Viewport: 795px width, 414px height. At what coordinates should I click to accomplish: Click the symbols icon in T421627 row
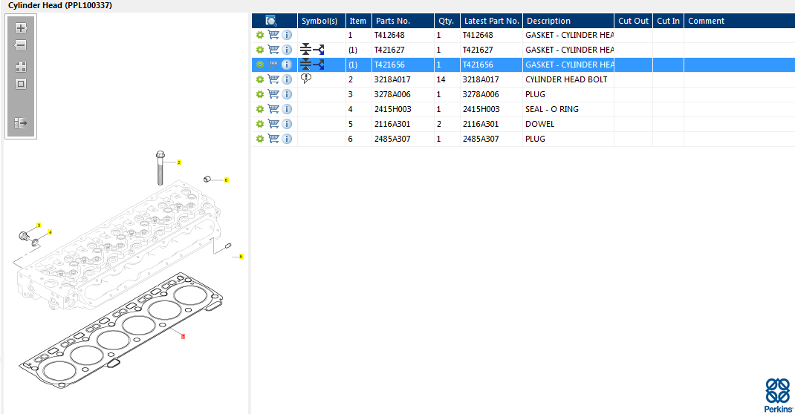click(x=312, y=50)
